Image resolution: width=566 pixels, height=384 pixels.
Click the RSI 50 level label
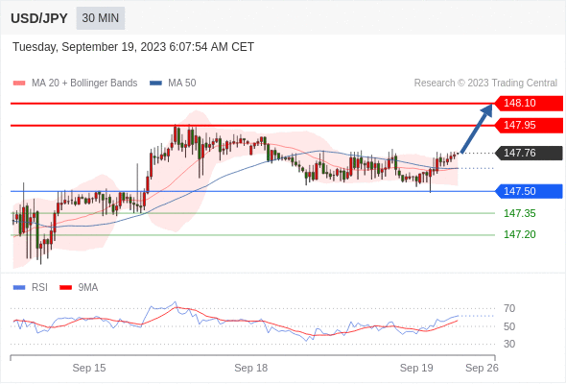click(x=509, y=326)
